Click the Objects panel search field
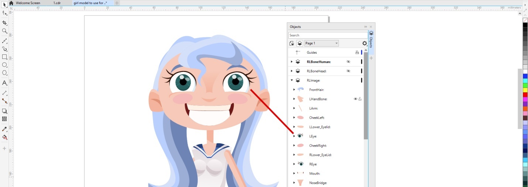Screen dimensions: 528x187 point(328,35)
